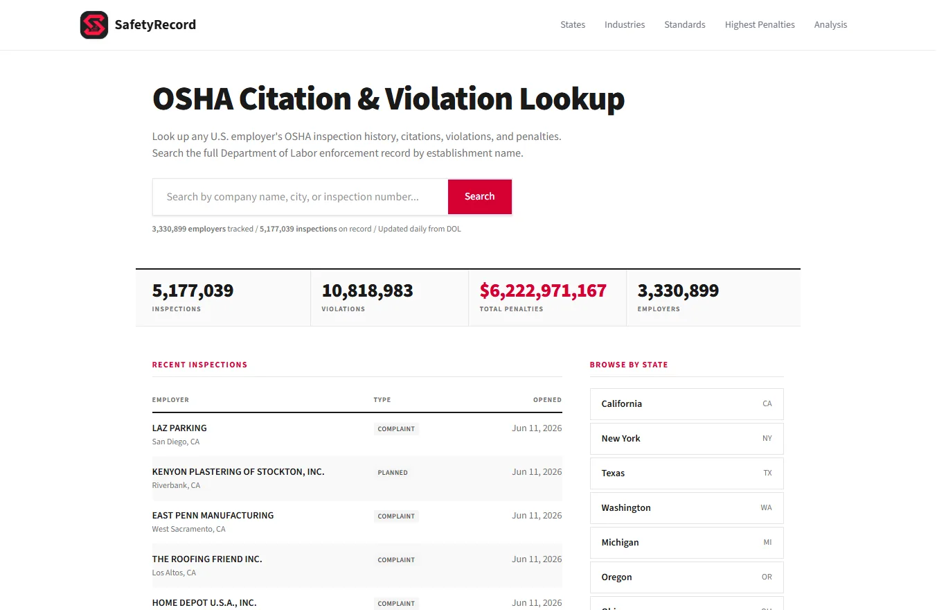Screen dimensions: 946x610
Task: Click the San Diego, CA location text
Action: click(176, 442)
